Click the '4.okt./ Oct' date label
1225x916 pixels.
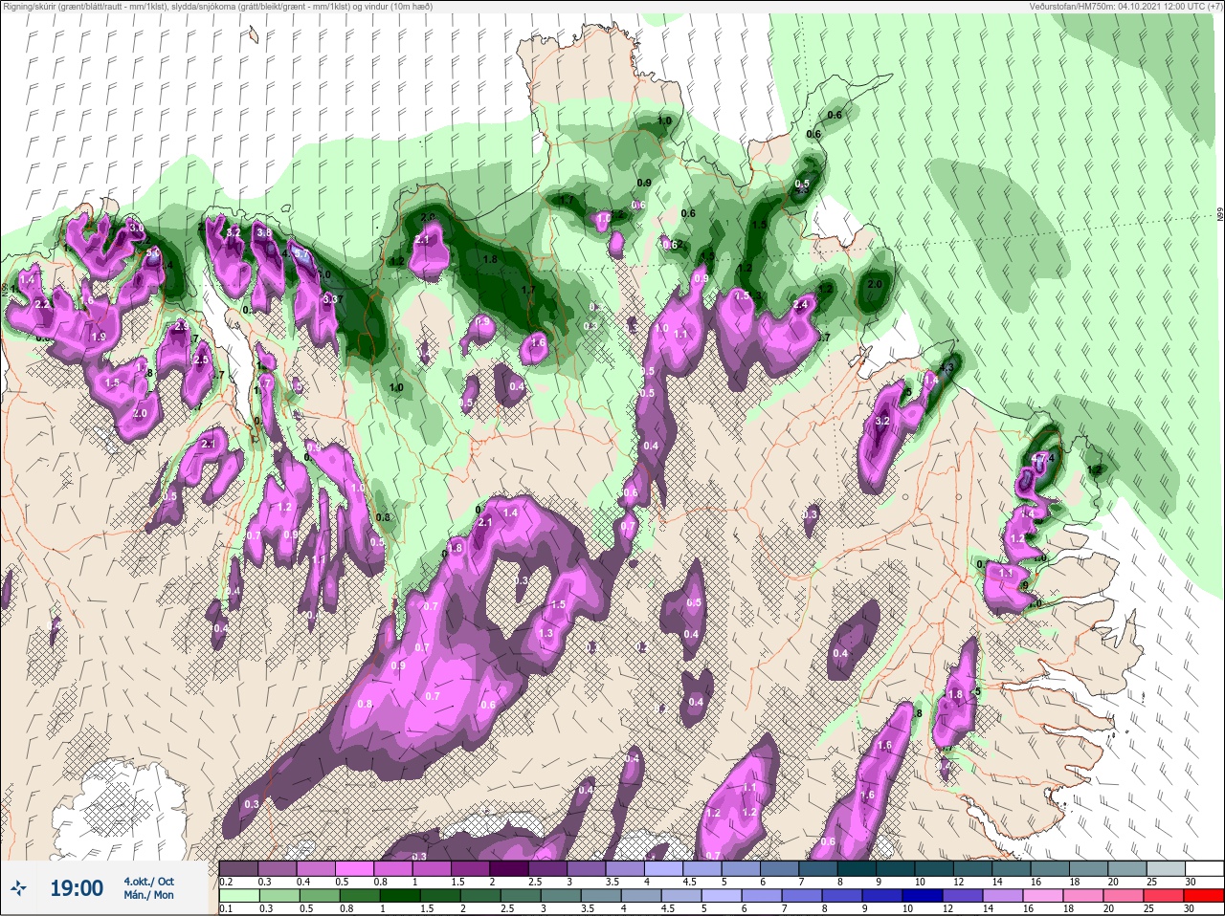pyautogui.click(x=149, y=881)
